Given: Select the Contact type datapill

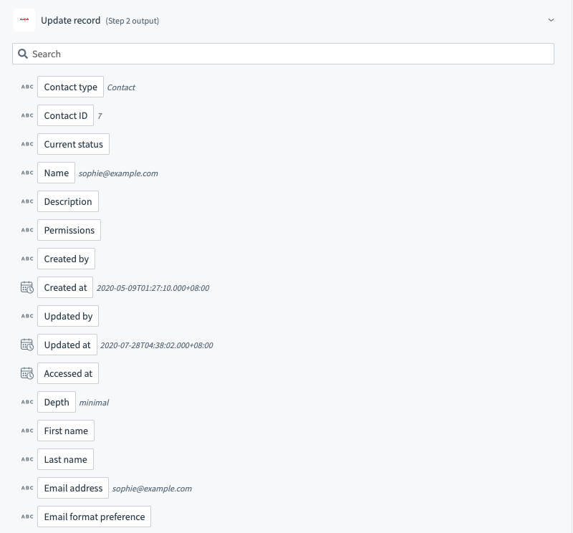Looking at the screenshot, I should coord(70,87).
